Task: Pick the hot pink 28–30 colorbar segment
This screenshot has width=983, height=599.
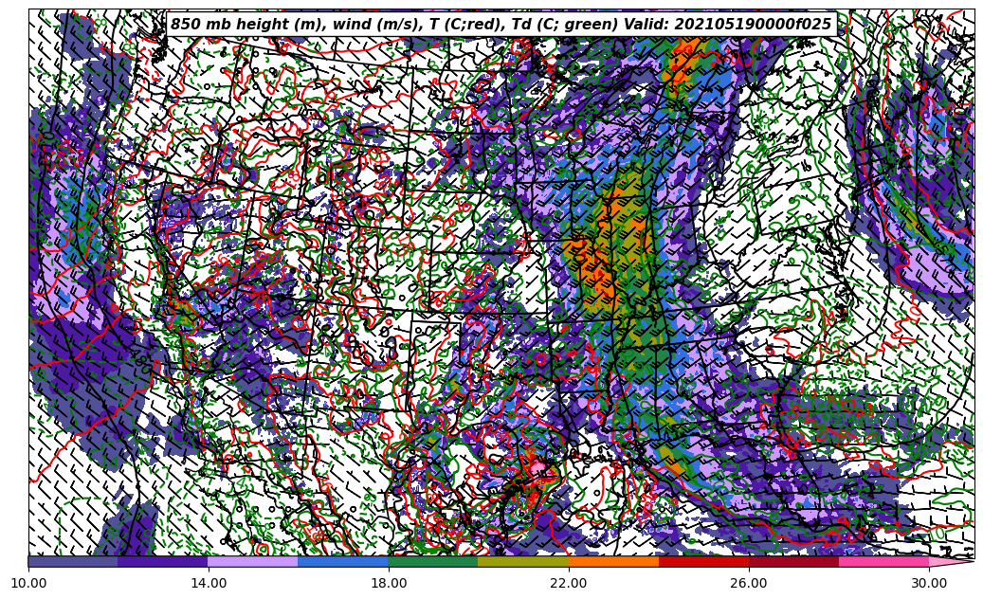Action: [x=883, y=561]
